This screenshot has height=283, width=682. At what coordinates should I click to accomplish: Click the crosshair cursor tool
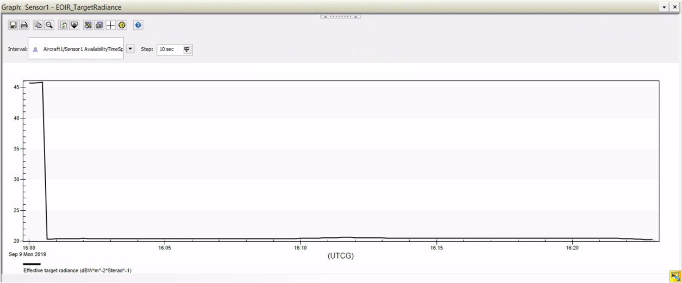pos(110,25)
